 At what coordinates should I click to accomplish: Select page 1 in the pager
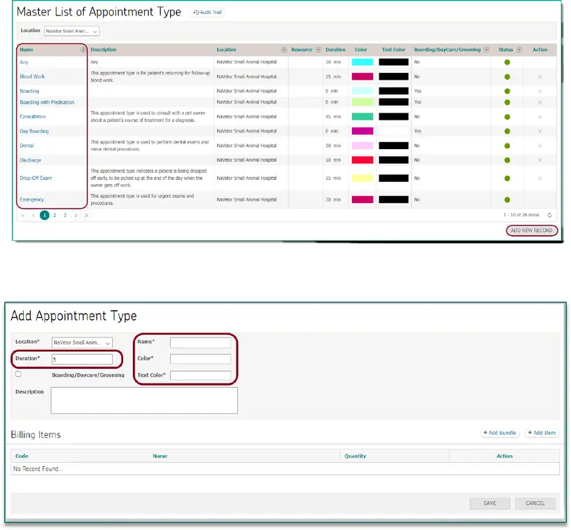(44, 215)
